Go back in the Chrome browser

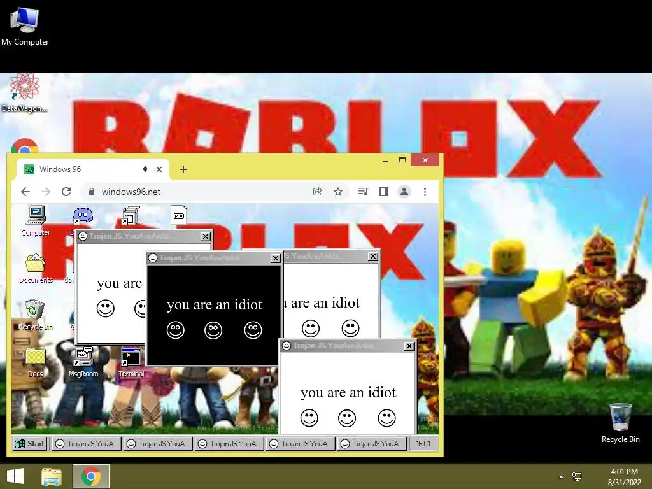[25, 192]
